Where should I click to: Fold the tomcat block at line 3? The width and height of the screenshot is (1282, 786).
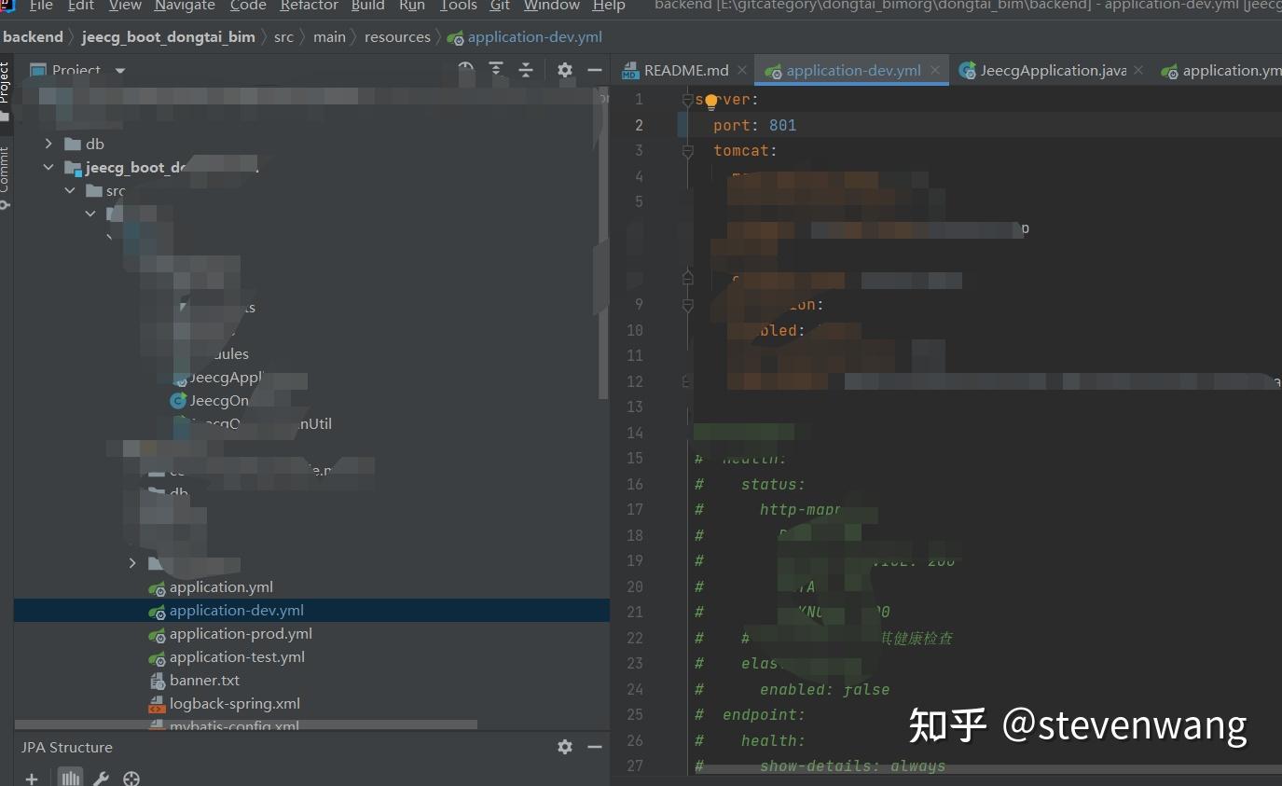(x=687, y=150)
